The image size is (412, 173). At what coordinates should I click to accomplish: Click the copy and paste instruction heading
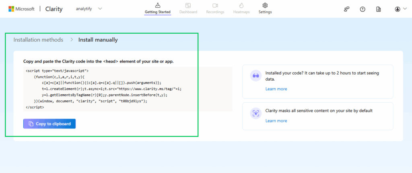coord(99,61)
